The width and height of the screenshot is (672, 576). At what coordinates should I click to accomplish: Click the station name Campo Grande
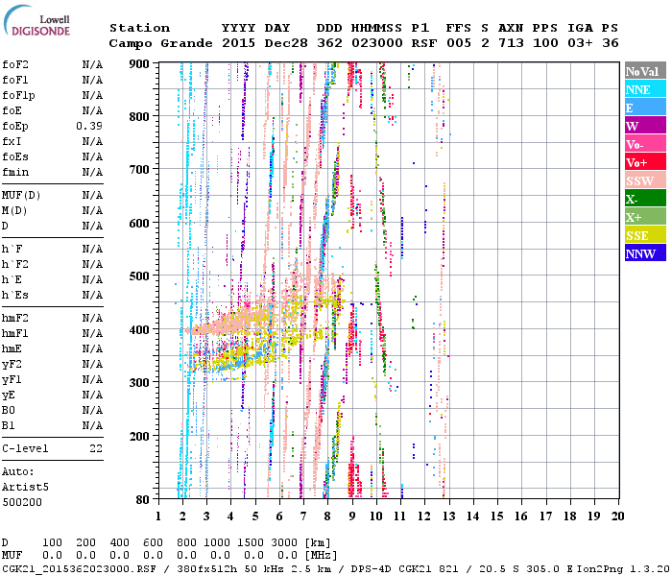(x=160, y=43)
